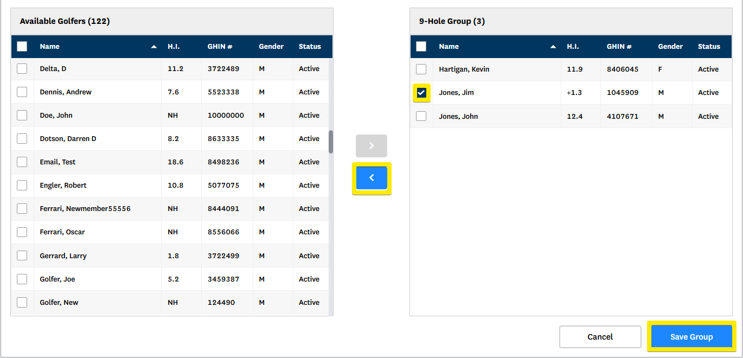Mark the Ferrari, Oscar checkbox
This screenshot has width=743, height=358.
[22, 232]
